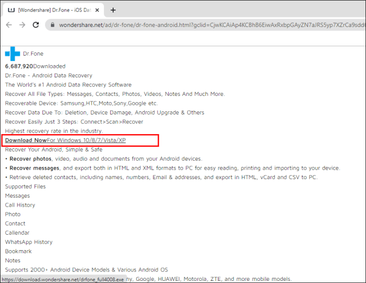Viewport: 366px width, 283px height.
Task: Click 'Recover Data Due To: Deletion' line
Action: click(104, 112)
